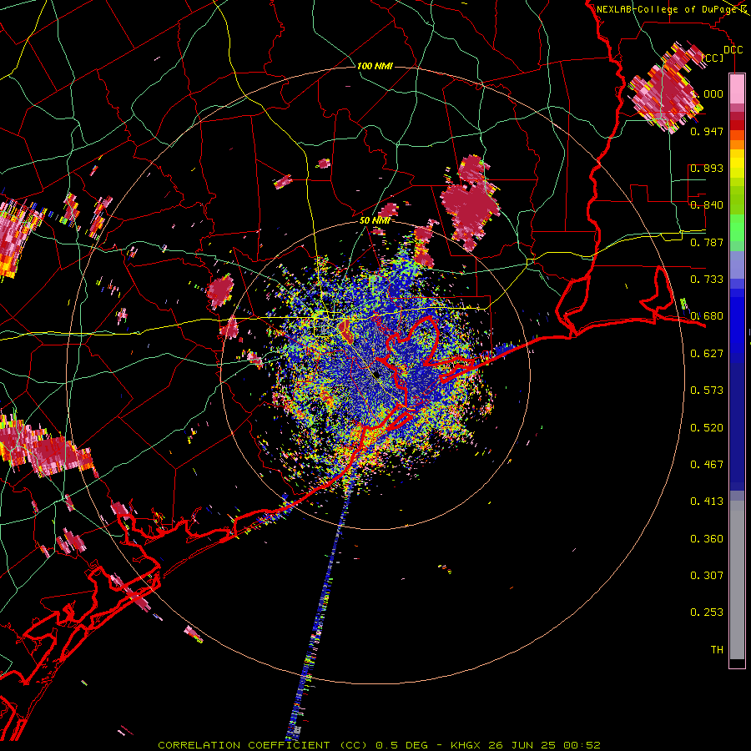Image resolution: width=751 pixels, height=751 pixels.
Task: Select the 0.413 scale value
Action: coord(707,502)
